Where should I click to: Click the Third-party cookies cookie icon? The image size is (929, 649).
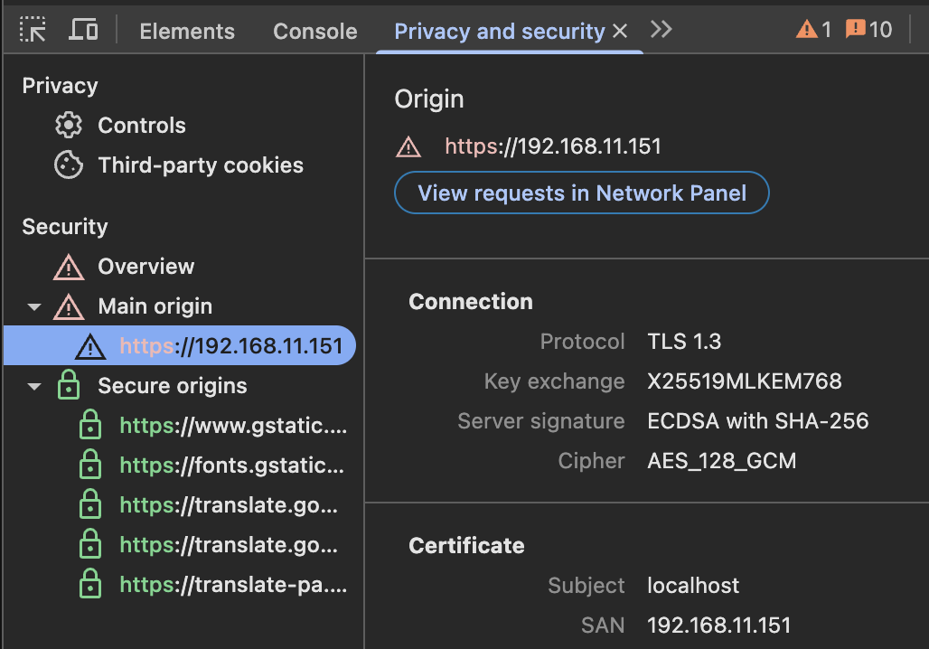pos(69,165)
